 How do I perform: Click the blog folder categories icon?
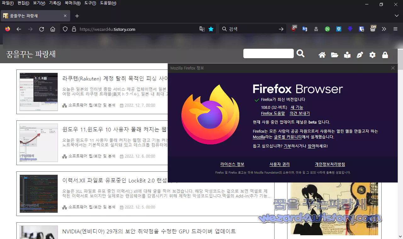pos(335,55)
